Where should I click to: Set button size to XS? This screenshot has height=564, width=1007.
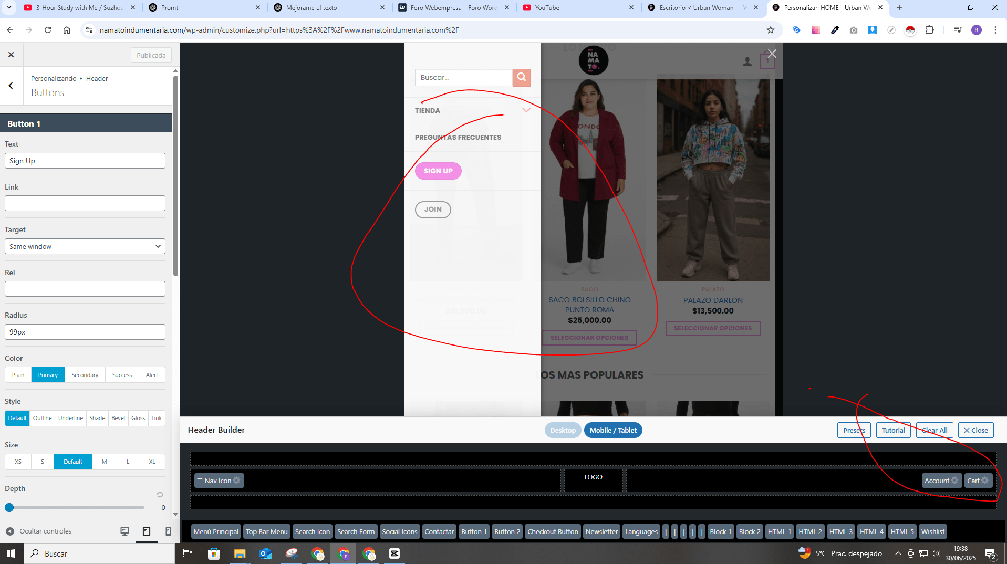coord(18,462)
